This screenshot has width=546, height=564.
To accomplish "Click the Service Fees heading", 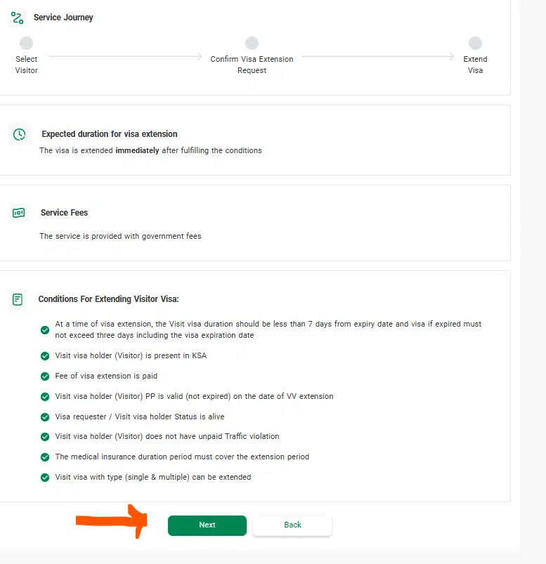I will click(64, 213).
